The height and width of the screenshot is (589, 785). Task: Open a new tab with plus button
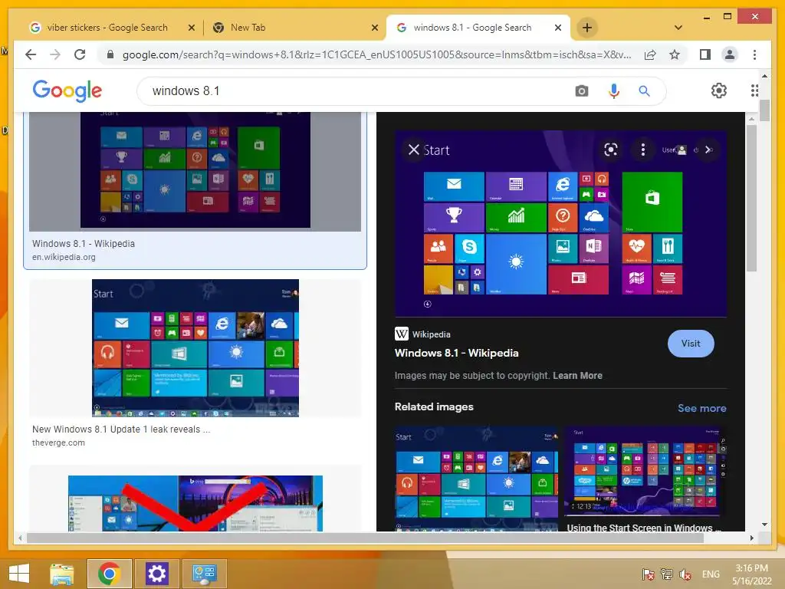coord(587,28)
